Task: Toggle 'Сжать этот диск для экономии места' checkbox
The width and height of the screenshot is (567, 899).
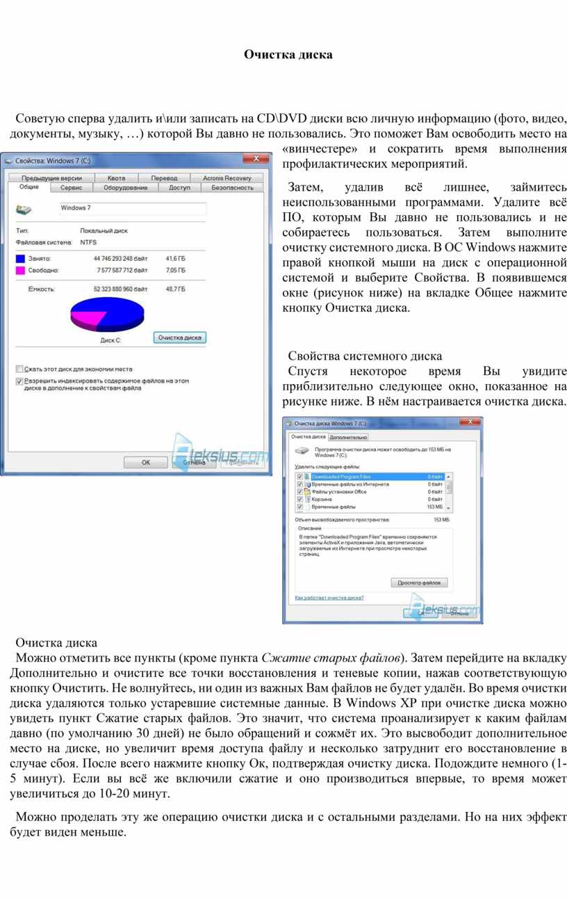Action: [19, 369]
